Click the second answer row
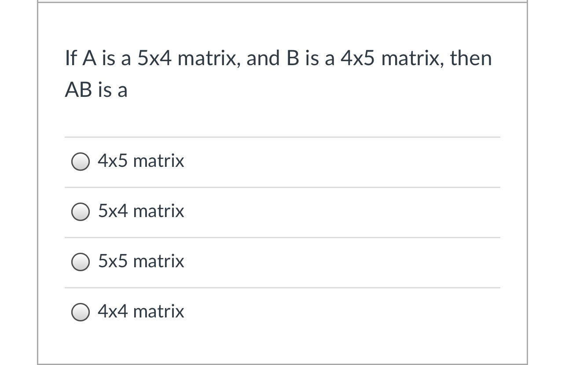The height and width of the screenshot is (365, 565). [x=282, y=212]
